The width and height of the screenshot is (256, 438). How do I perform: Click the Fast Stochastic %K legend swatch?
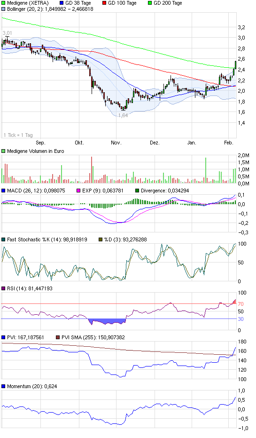(3, 239)
